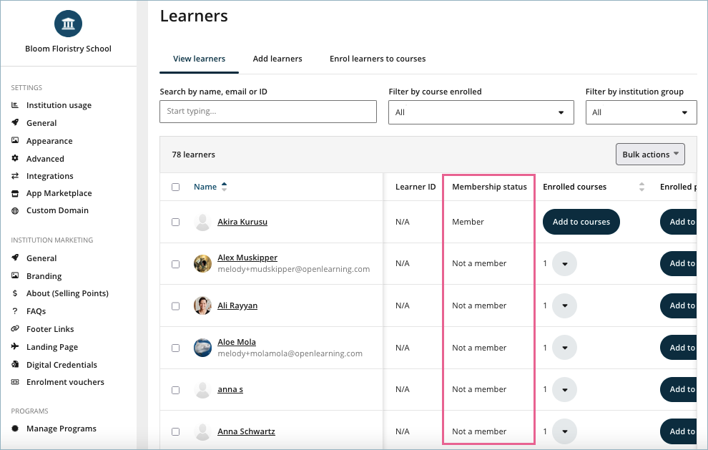This screenshot has width=708, height=450.
Task: Open Institution usage chart icon in sidebar
Action: pos(15,105)
